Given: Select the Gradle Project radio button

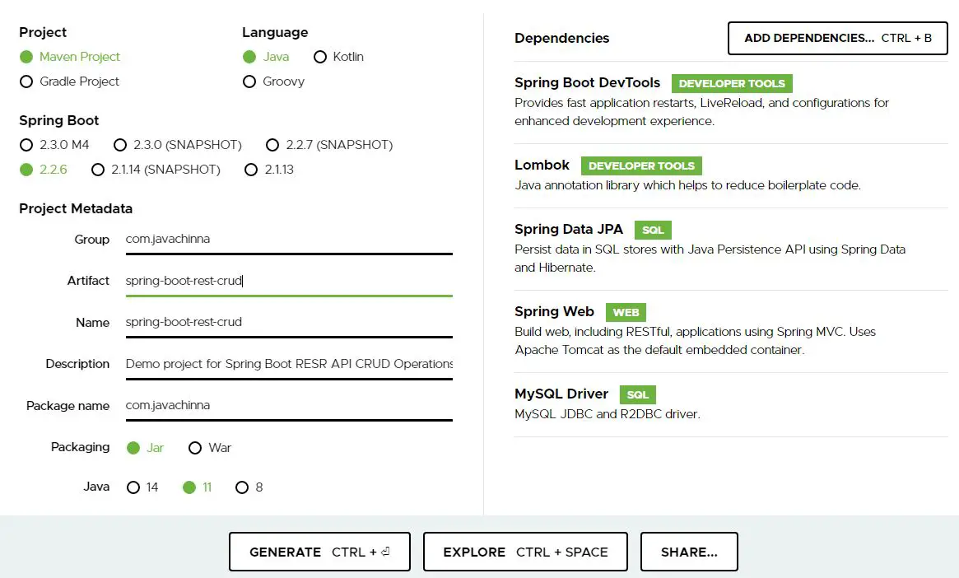Looking at the screenshot, I should pos(26,82).
